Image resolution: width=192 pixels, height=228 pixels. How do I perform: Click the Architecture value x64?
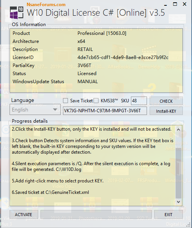(x=81, y=41)
